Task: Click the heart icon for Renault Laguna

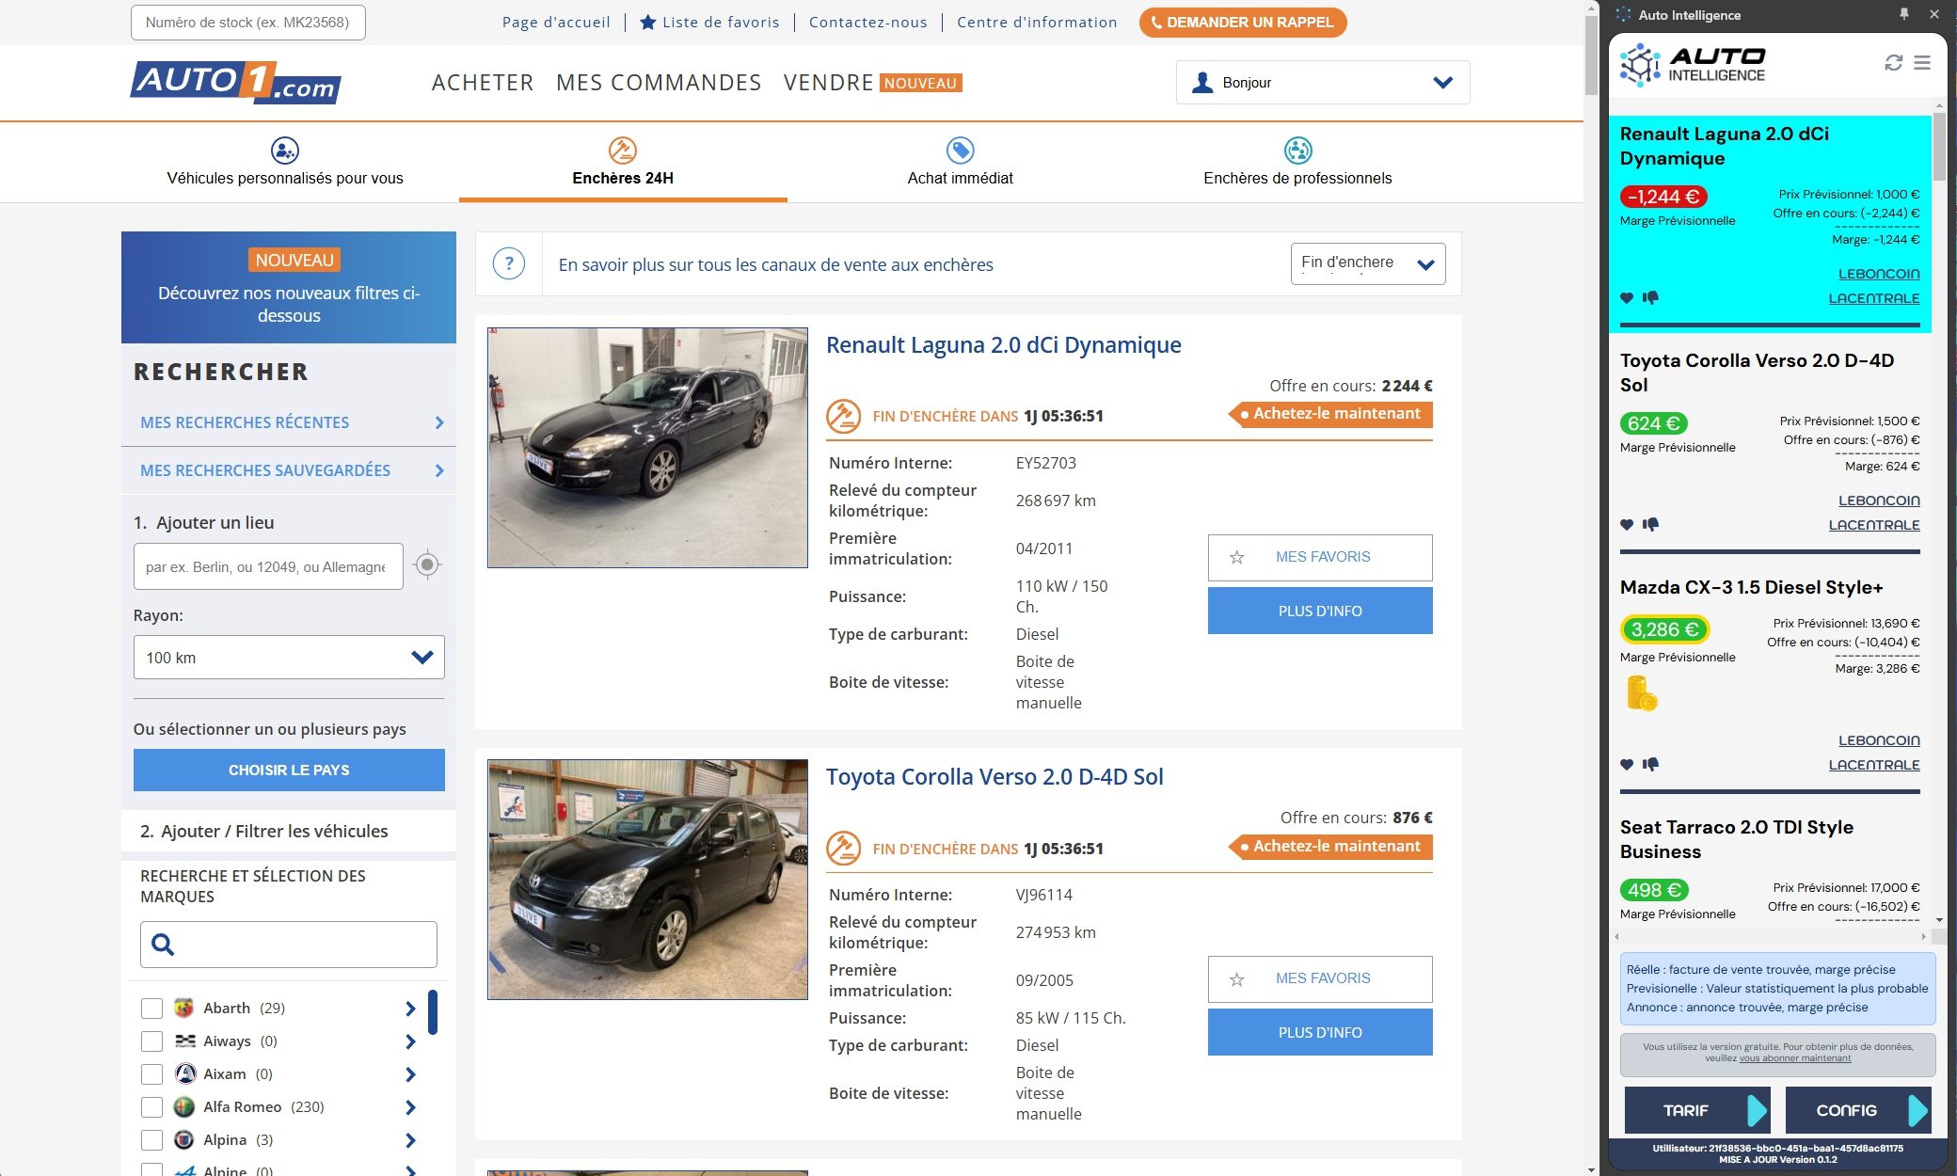Action: (1627, 297)
